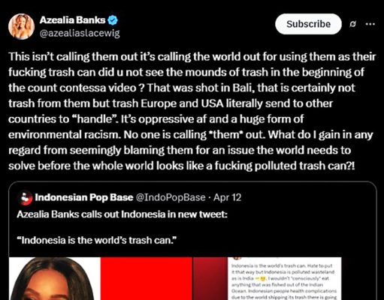Screen dimensions: 384x300
Task: Open Azealia Banks profile picture
Action: tap(21, 26)
